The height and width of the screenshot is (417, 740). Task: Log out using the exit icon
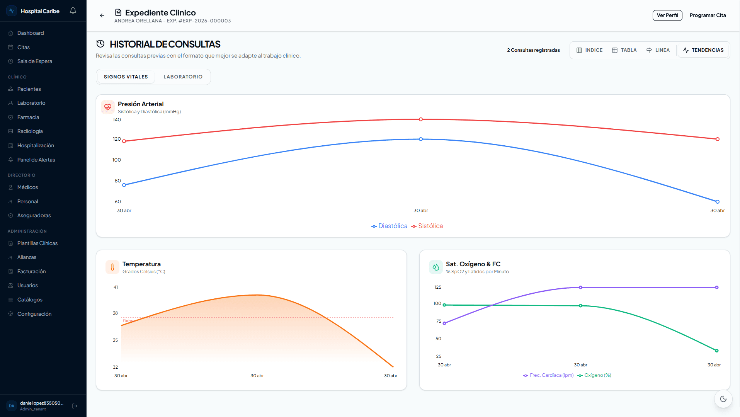coord(75,406)
